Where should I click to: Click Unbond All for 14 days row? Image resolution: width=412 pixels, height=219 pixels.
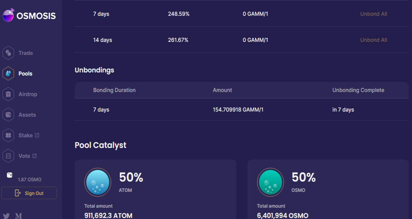coord(374,40)
